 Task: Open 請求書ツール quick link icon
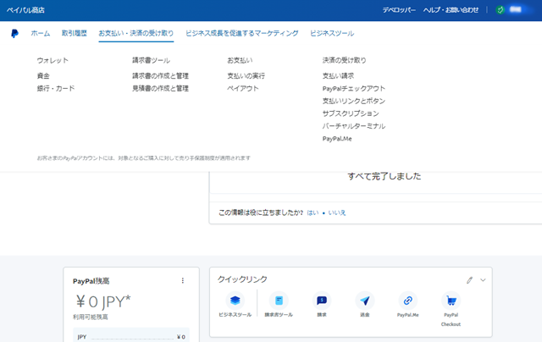[279, 301]
